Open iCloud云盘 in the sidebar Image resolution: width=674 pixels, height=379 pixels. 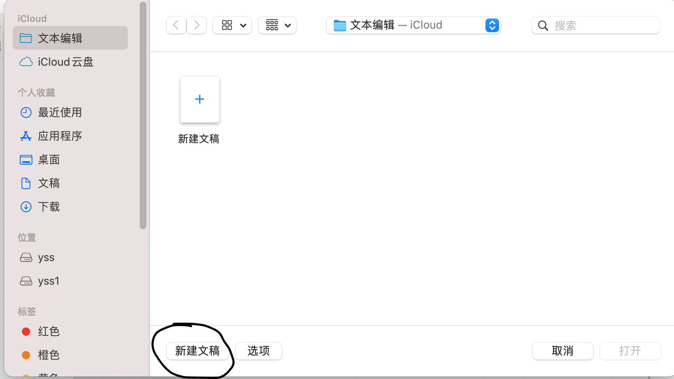coord(70,62)
